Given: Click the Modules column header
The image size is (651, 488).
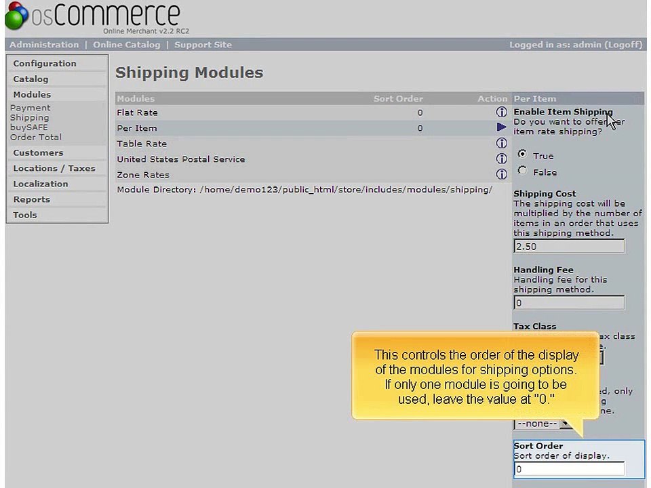Looking at the screenshot, I should coord(136,98).
